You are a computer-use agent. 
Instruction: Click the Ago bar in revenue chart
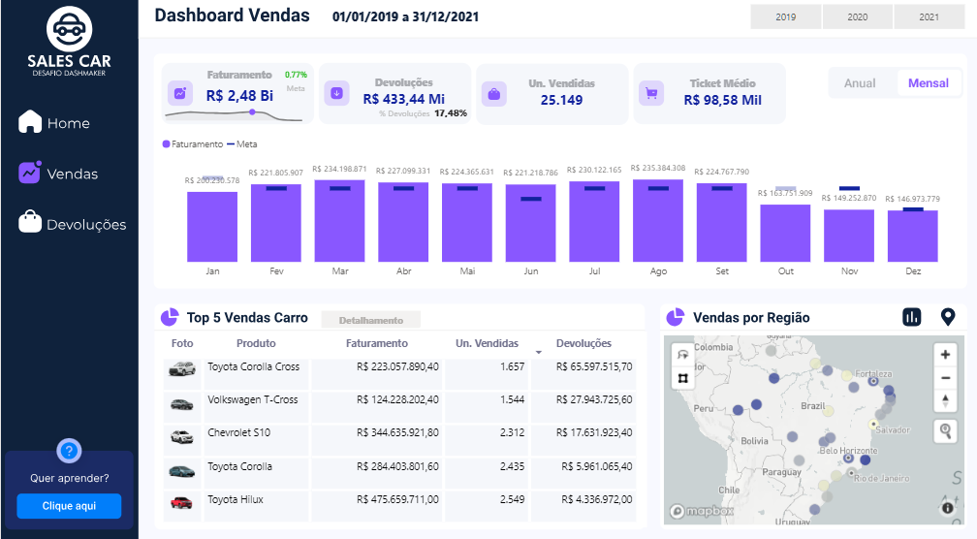click(x=658, y=221)
